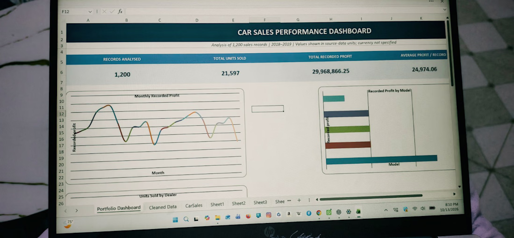
Task: Click the vertical scrollbar up arrow
Action: [x=448, y=17]
